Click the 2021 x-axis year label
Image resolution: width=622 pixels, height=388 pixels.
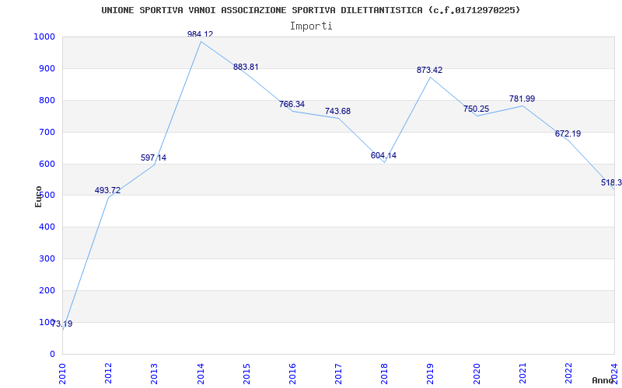point(522,373)
